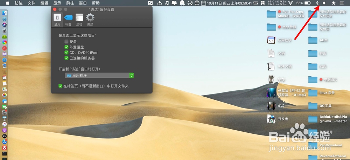Viewport: 350px width, 160px height.
Task: Open Vivaldi browser from the Dock
Action: (5, 148)
